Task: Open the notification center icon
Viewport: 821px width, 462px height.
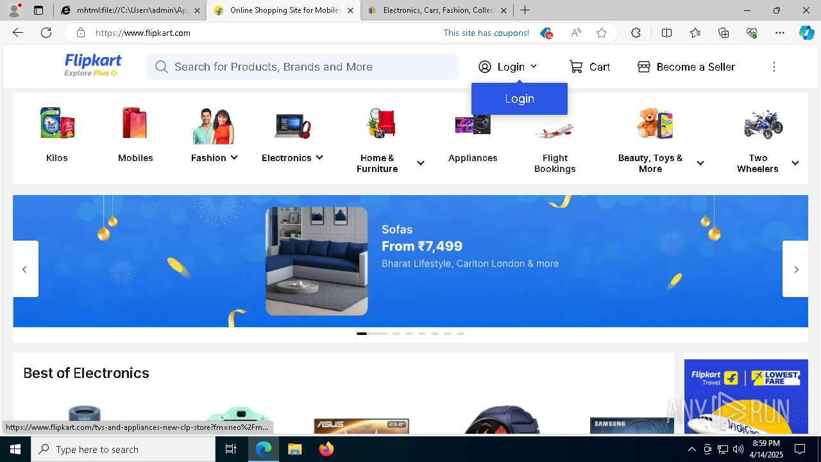Action: coord(800,449)
